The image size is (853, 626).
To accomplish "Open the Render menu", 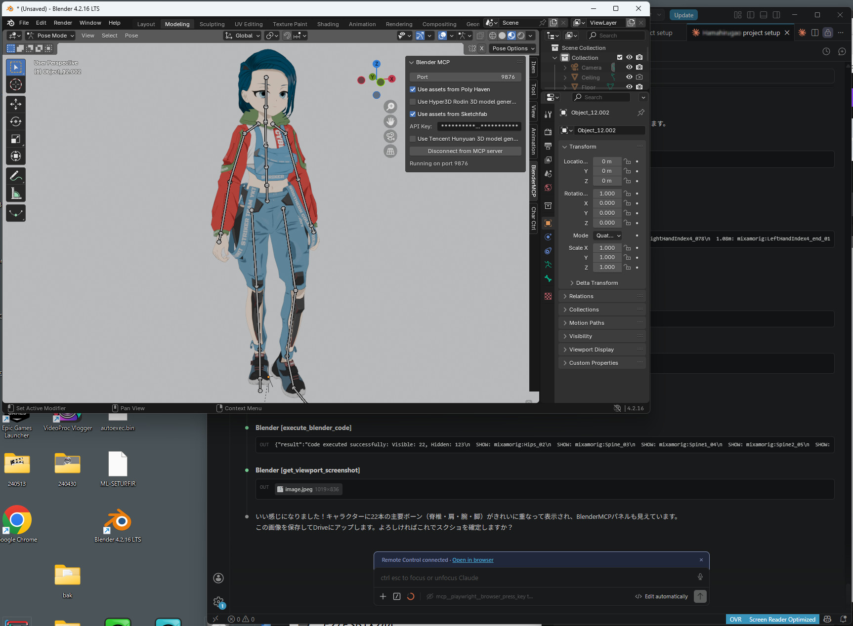I will (x=63, y=23).
